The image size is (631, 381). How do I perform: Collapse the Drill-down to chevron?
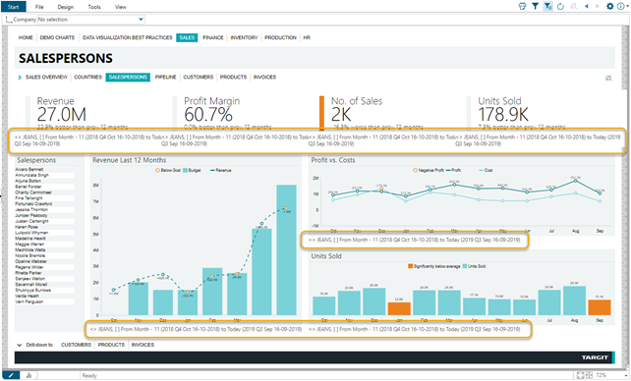19,345
